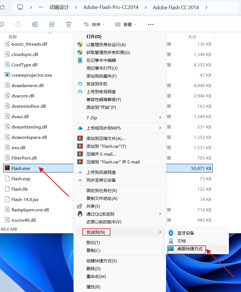Screen dimensions: 241x292
Task: Click the WinRAR icon for 添加到压缩文件(A)...
Action: pos(80,138)
